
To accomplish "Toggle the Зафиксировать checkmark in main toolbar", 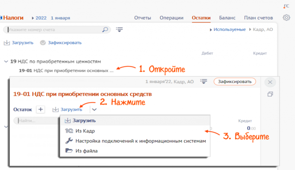I will pos(43,43).
